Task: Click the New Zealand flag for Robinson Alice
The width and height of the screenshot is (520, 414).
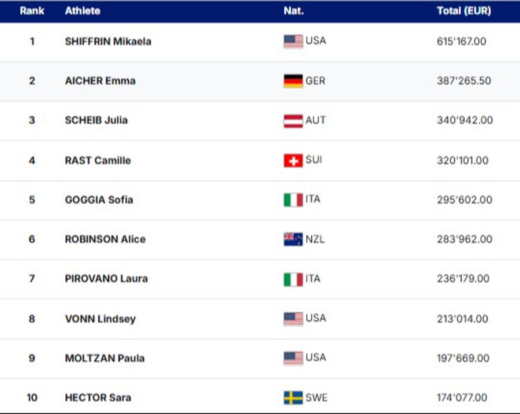Action: 293,239
